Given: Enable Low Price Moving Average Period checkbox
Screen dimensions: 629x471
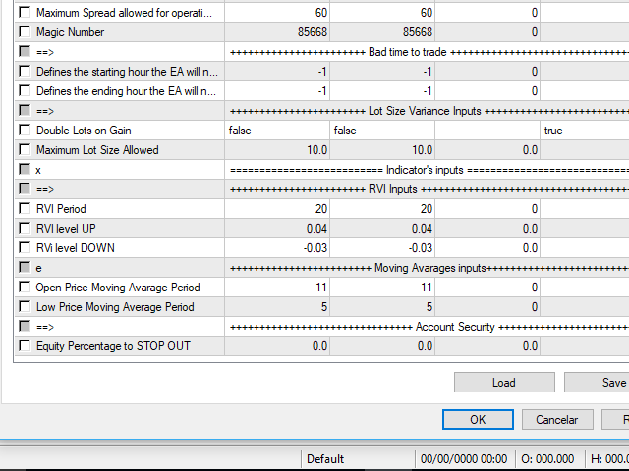Looking at the screenshot, I should click(25, 307).
